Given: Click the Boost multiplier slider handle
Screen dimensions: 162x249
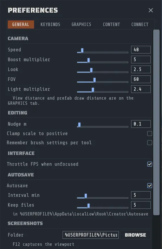Looking at the screenshot, I should pyautogui.click(x=89, y=60).
